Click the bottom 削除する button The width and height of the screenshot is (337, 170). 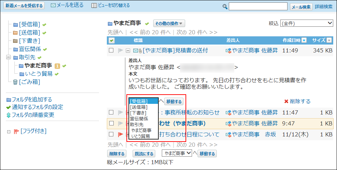[117, 154]
